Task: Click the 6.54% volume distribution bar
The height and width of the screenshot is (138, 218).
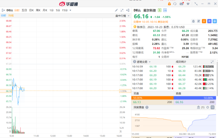Action: pos(208,67)
